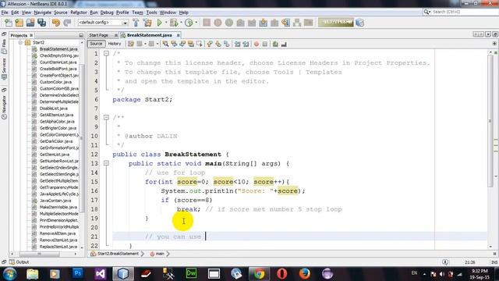The image size is (499, 281).
Task: Click the Find Selection magnifier icon
Action: point(165,44)
